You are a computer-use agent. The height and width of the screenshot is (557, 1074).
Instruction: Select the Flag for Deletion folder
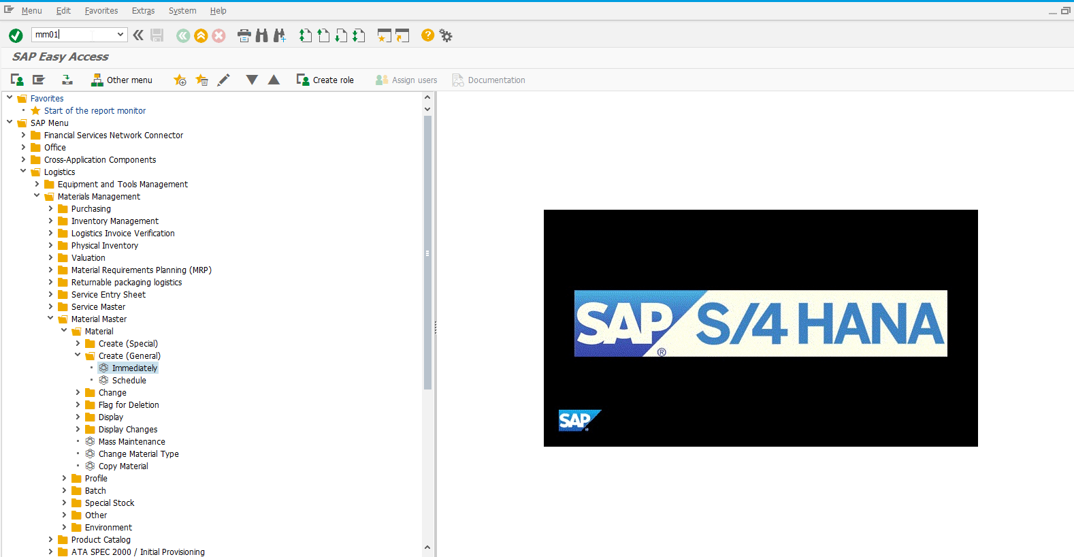[129, 404]
